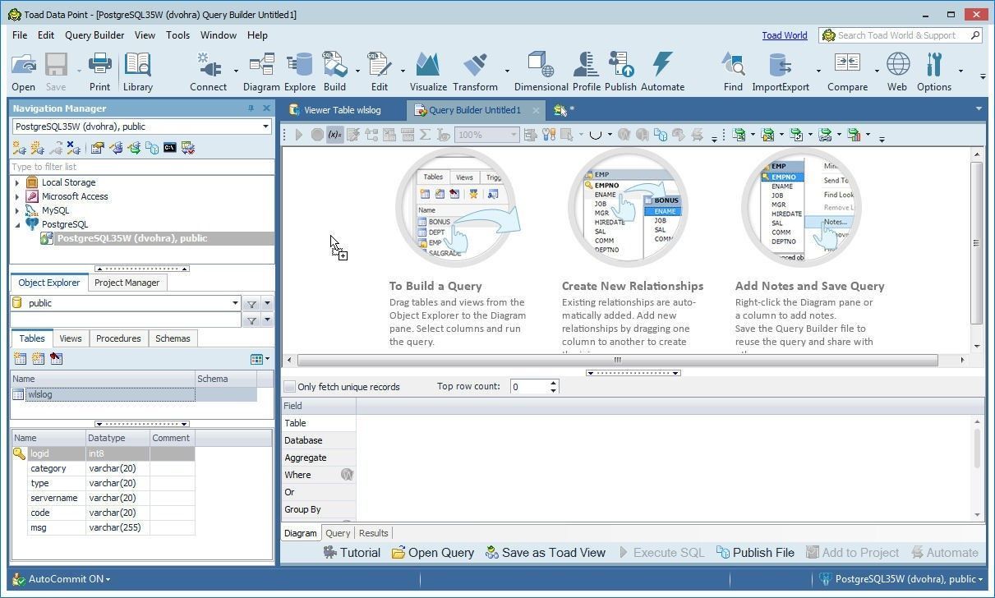Open the public schema dropdown
Viewport: 995px width, 598px height.
pyautogui.click(x=235, y=303)
